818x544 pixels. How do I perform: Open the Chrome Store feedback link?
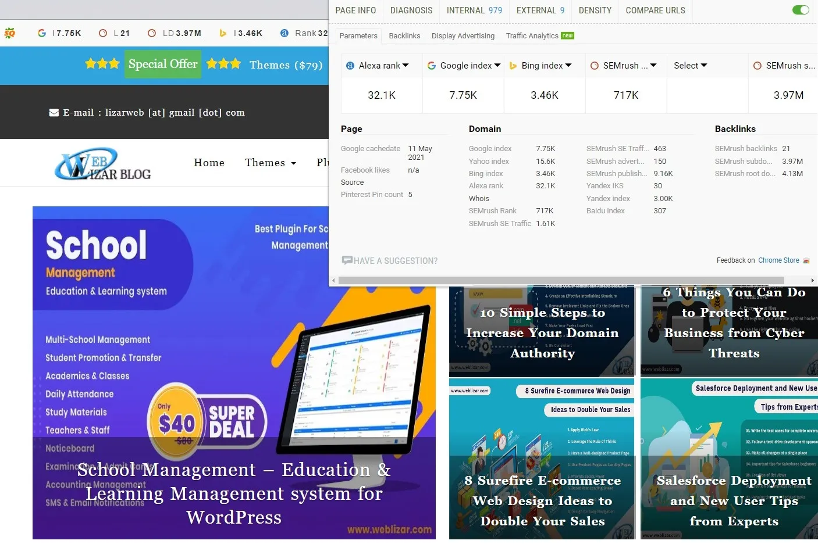(778, 260)
